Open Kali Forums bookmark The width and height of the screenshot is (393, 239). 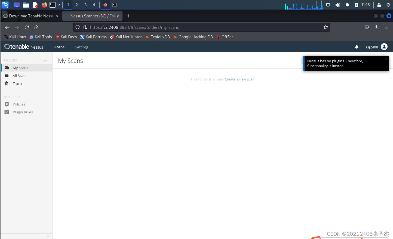click(x=93, y=37)
